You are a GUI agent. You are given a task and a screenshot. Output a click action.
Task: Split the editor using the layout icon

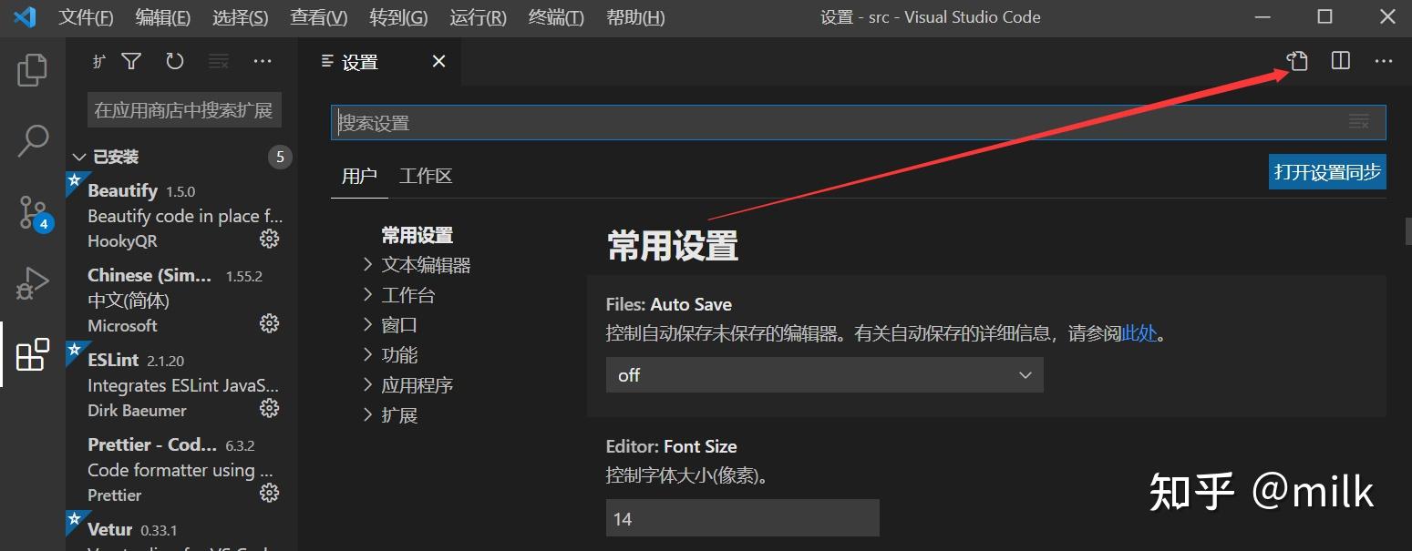click(1339, 61)
